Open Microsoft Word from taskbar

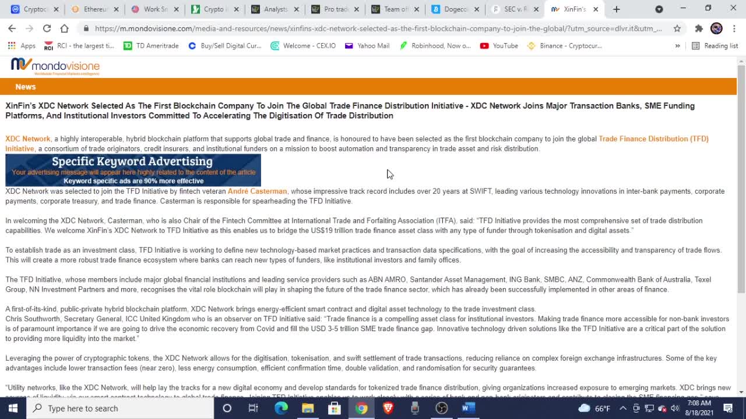[469, 408]
